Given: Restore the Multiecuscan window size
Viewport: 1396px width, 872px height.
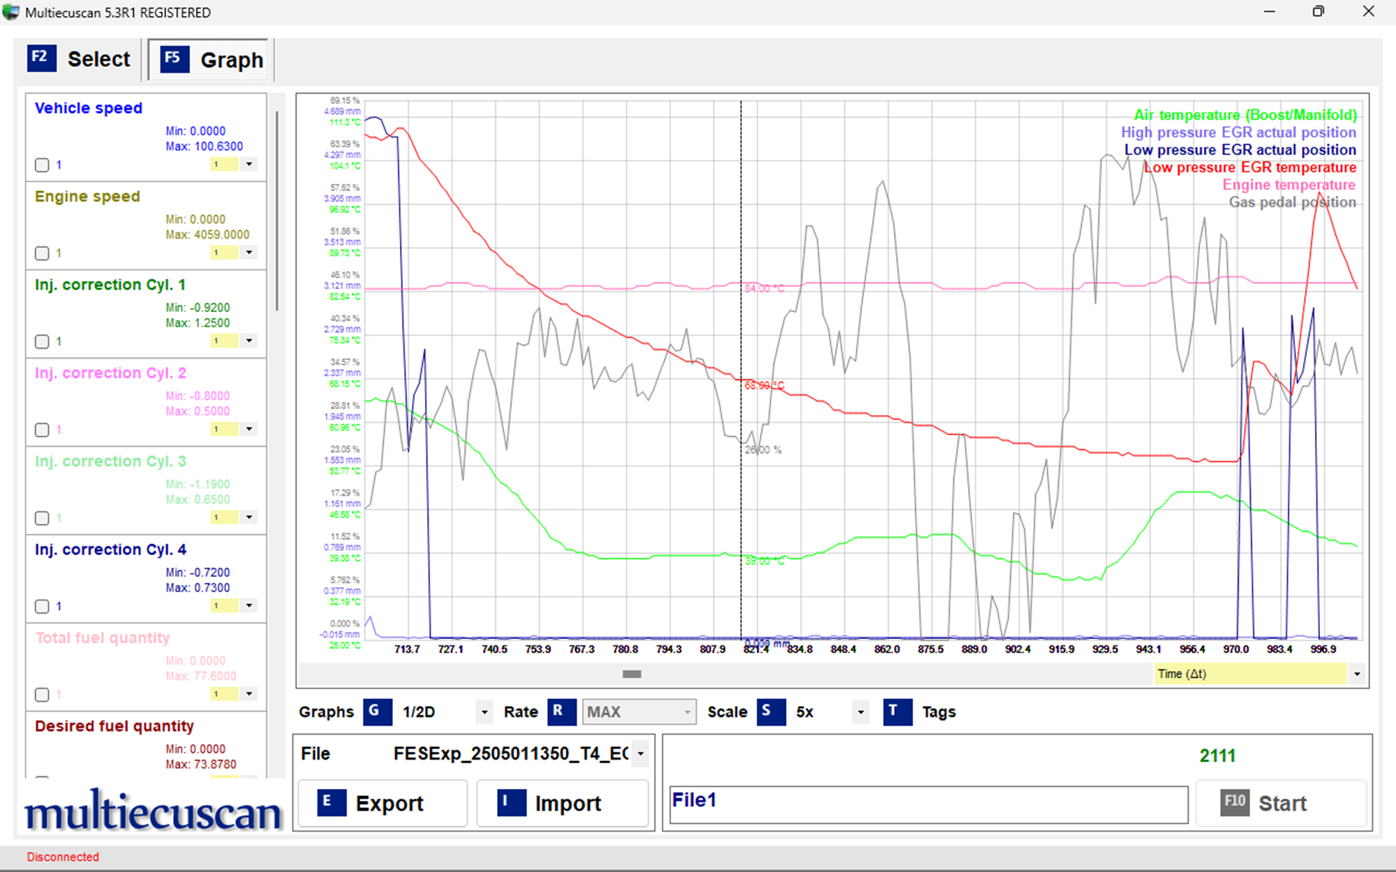Looking at the screenshot, I should click(1319, 12).
